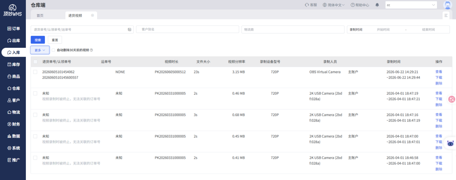
Task: Click 查看 for the OBS Virtual Camera row
Action: tap(439, 72)
